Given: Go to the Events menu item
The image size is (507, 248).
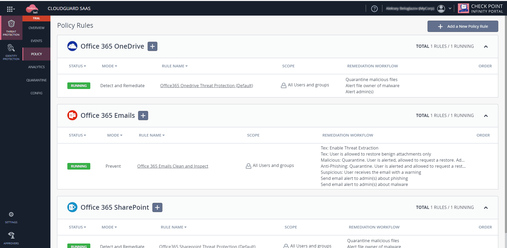Looking at the screenshot, I should pos(36,41).
